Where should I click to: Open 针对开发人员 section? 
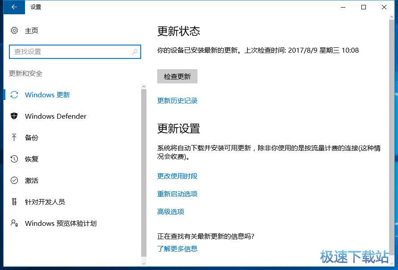45,202
